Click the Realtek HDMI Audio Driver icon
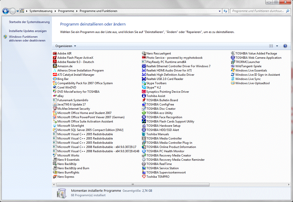The height and width of the screenshot is (202, 293). (x=144, y=70)
